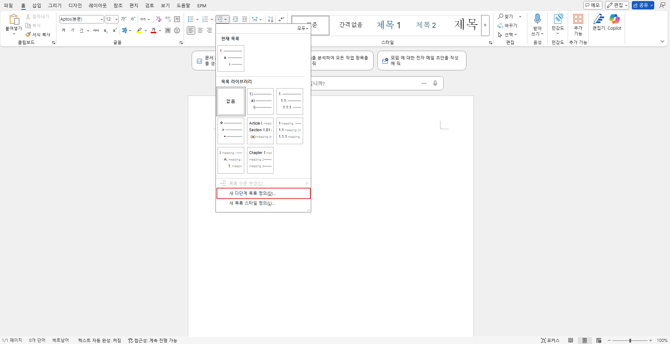Apply character border icon
Screen dimensions: 670x344
coord(177,19)
